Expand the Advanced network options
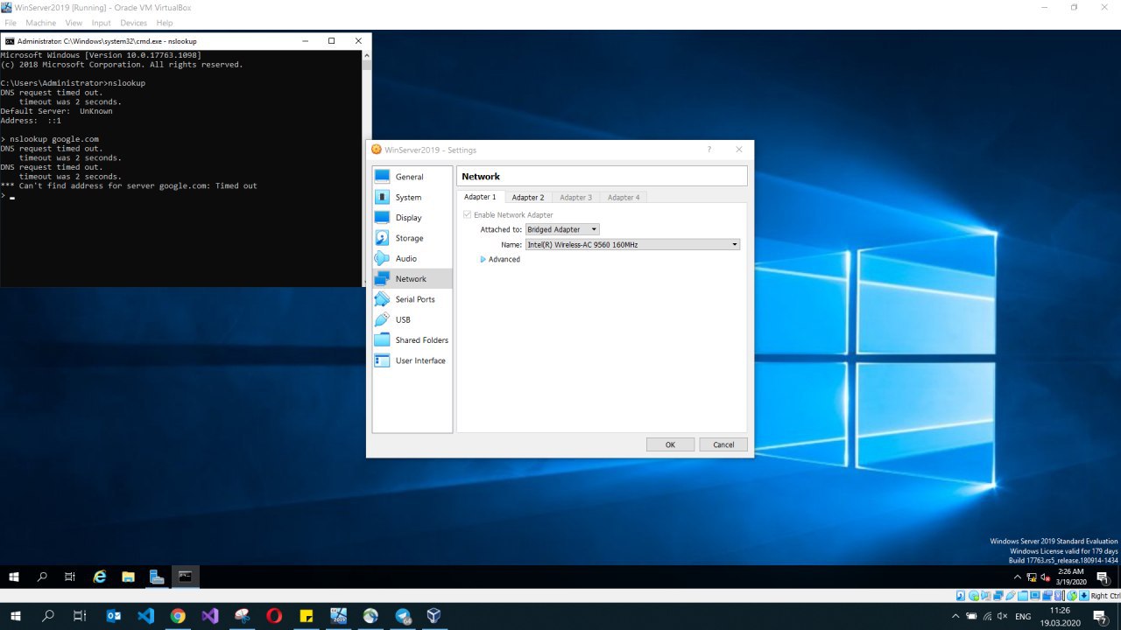This screenshot has width=1121, height=630. click(x=500, y=259)
